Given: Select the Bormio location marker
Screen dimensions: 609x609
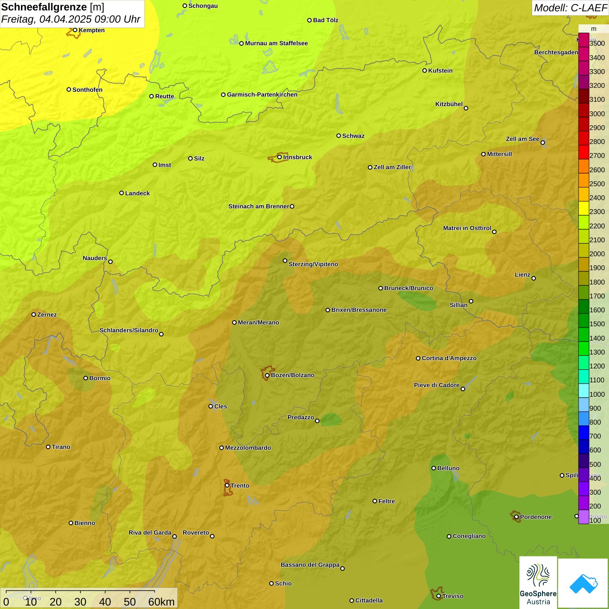Looking at the screenshot, I should point(86,378).
